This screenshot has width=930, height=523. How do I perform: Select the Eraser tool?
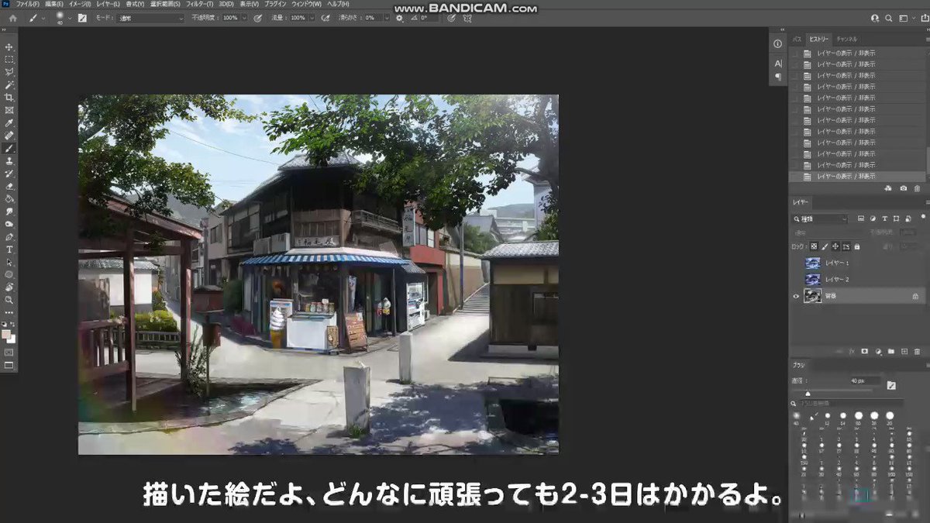(x=9, y=186)
